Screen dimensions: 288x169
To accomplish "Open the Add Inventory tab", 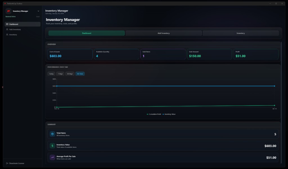I will pos(164,33).
